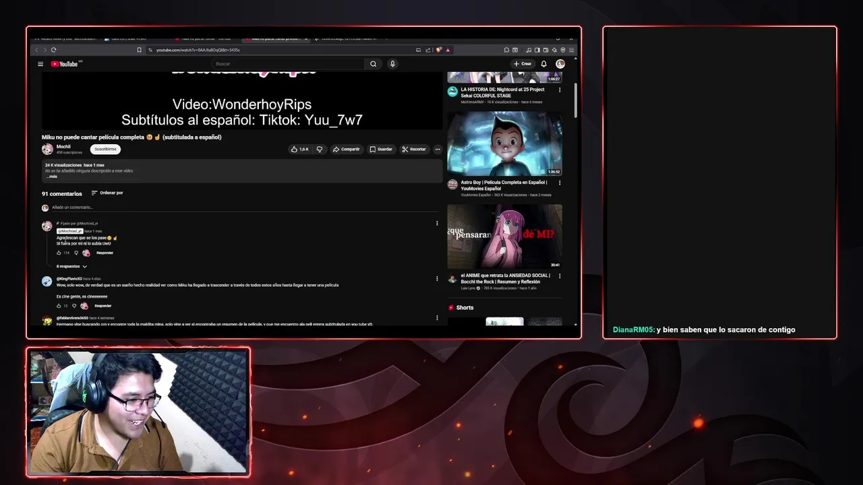Reply to KingFlavioXD comment via Responder

click(102, 306)
